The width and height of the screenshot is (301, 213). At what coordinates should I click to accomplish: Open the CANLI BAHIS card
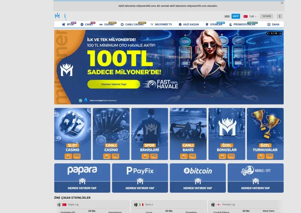188,134
